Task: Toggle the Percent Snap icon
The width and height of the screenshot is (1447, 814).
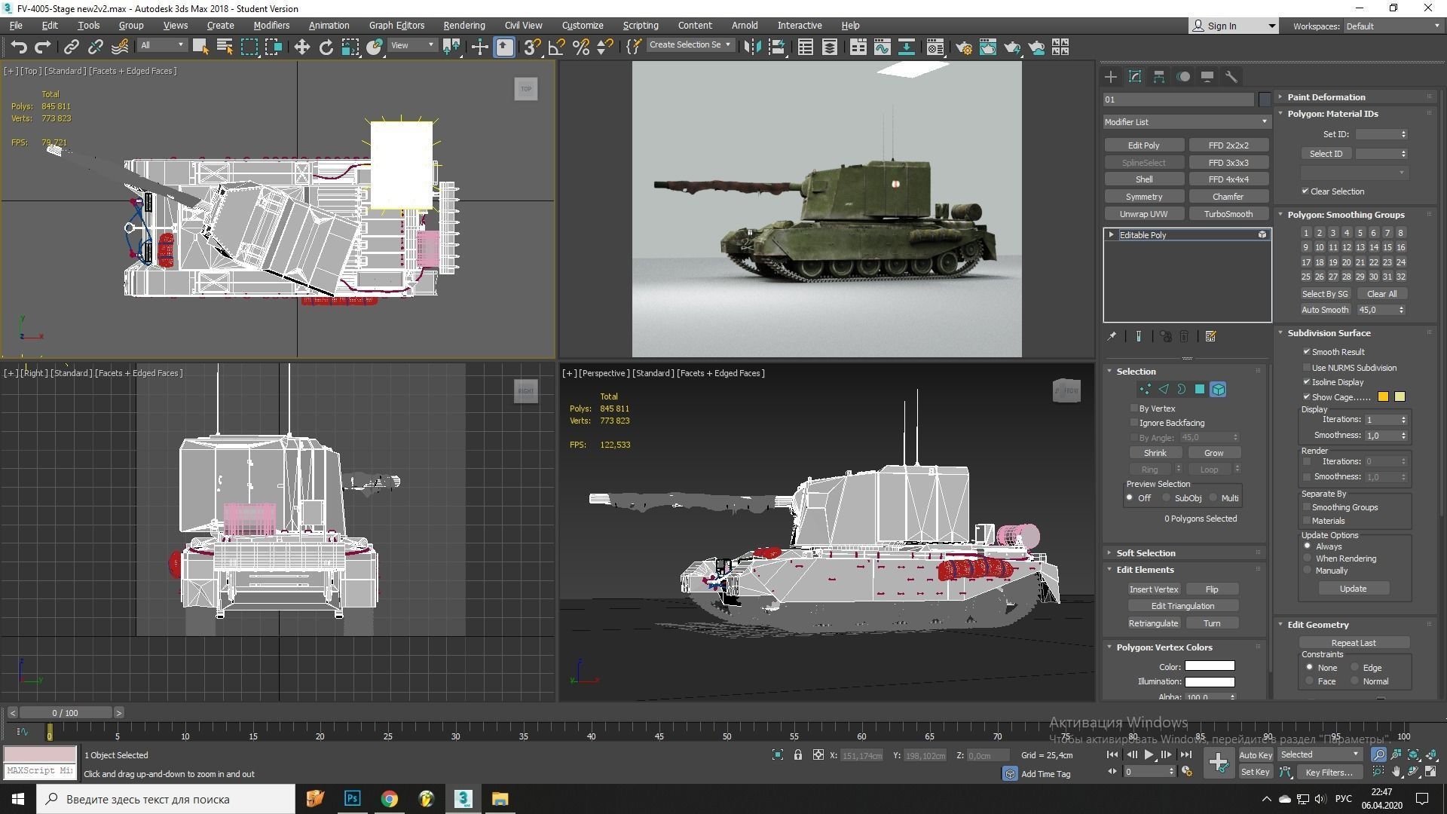Action: (x=581, y=47)
